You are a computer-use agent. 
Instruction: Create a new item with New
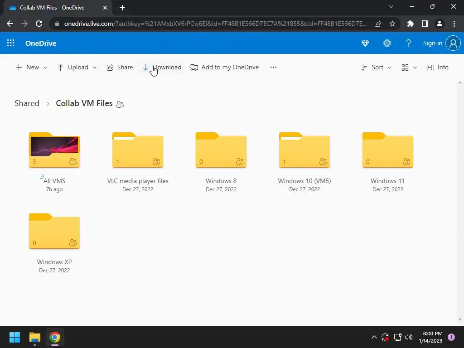[x=27, y=67]
